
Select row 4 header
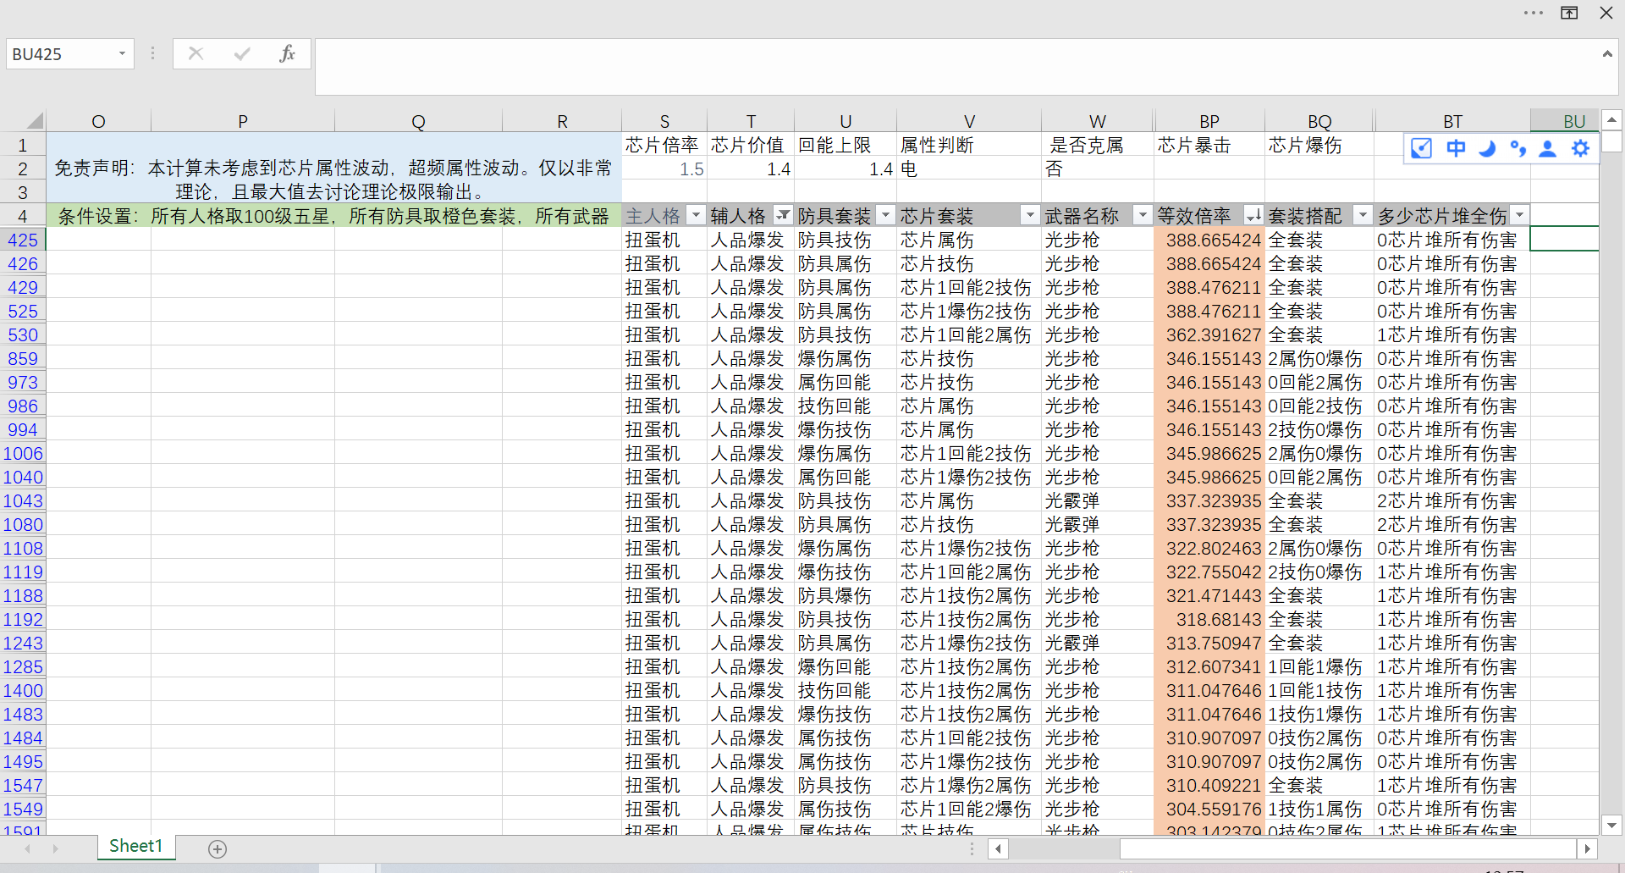point(23,216)
